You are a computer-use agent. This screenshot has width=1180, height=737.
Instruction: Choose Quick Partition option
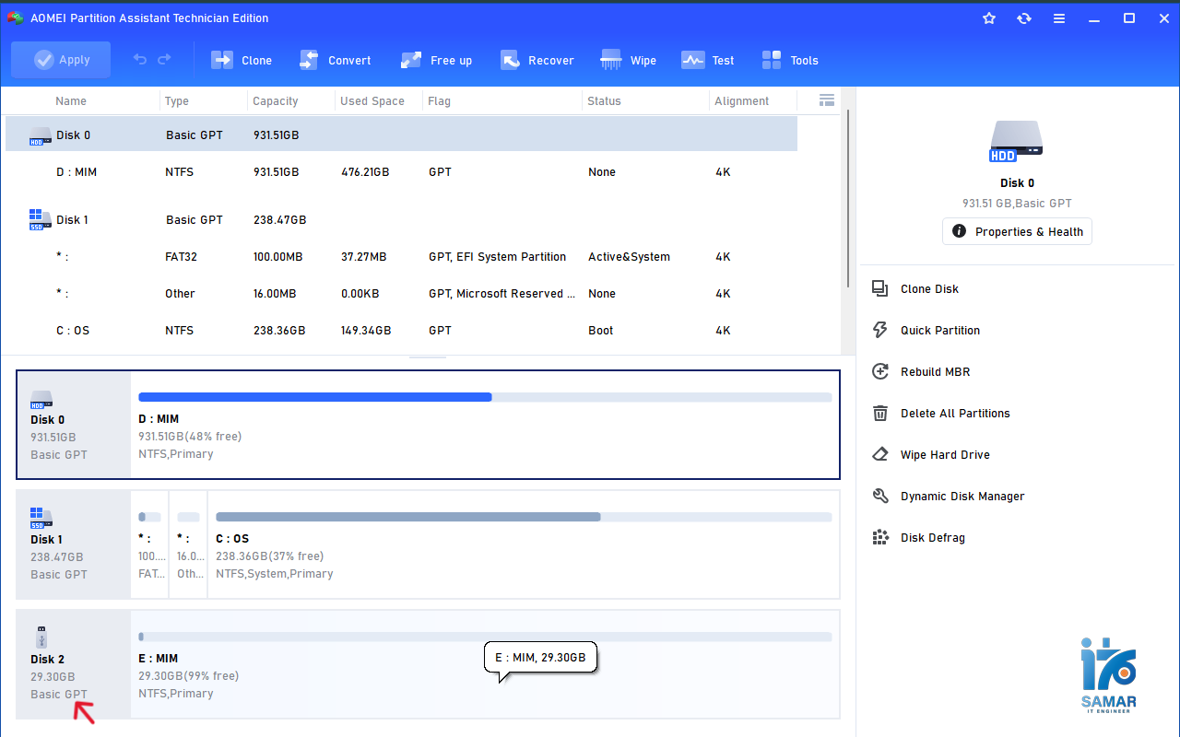pyautogui.click(x=939, y=331)
